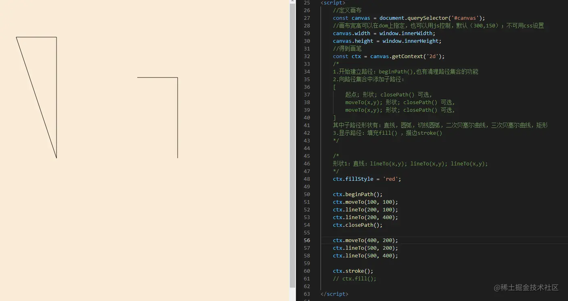
Task: Click the line with document.querySelector('#canvas')
Action: point(409,18)
